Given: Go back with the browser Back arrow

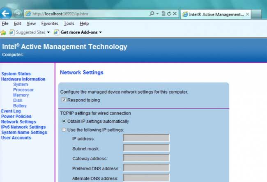Looking at the screenshot, I should (x=6, y=13).
